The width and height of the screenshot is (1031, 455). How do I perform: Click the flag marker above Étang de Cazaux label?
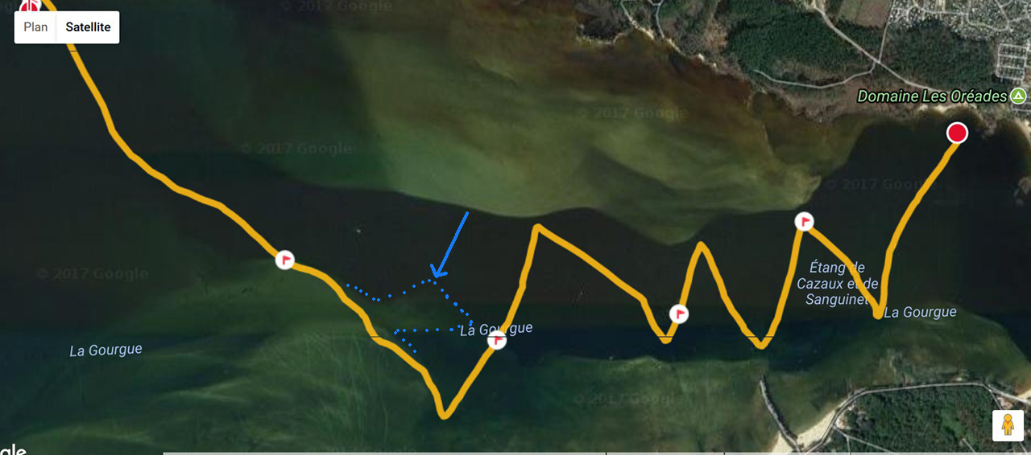(804, 221)
